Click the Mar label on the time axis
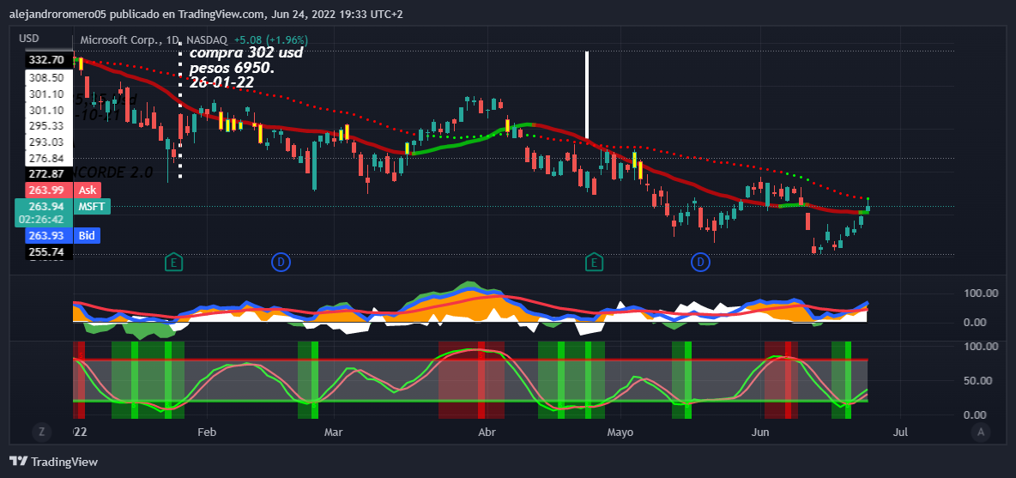 coord(332,432)
